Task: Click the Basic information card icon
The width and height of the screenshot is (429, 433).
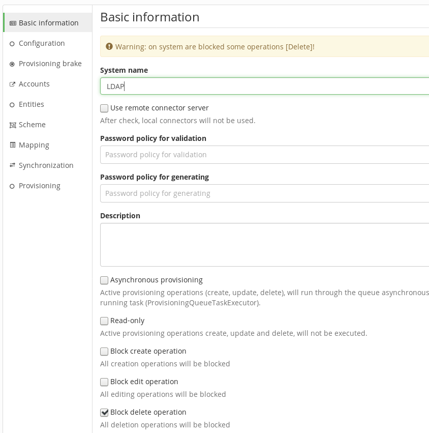Action: coord(13,23)
